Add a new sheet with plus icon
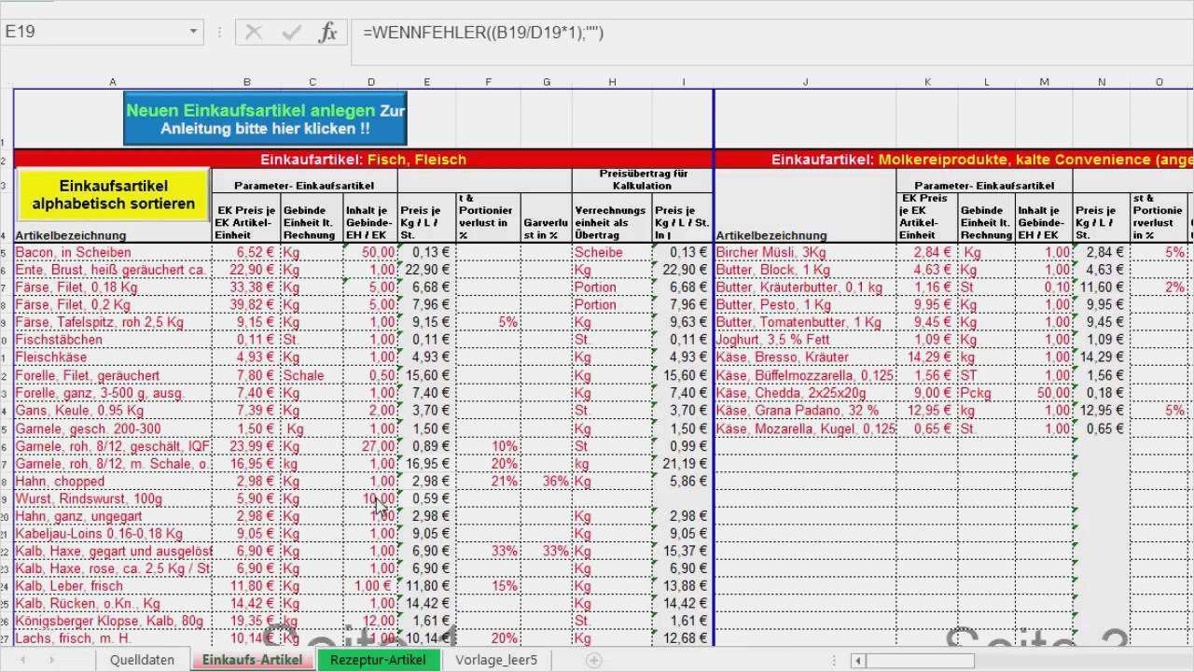Image resolution: width=1194 pixels, height=672 pixels. pyautogui.click(x=593, y=660)
